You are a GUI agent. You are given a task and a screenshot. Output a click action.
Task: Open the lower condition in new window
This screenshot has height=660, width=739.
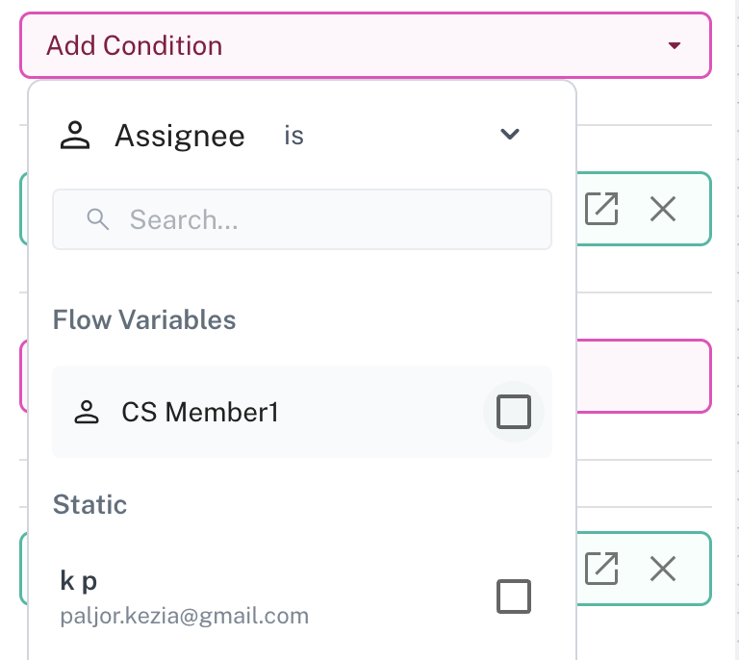[x=601, y=569]
